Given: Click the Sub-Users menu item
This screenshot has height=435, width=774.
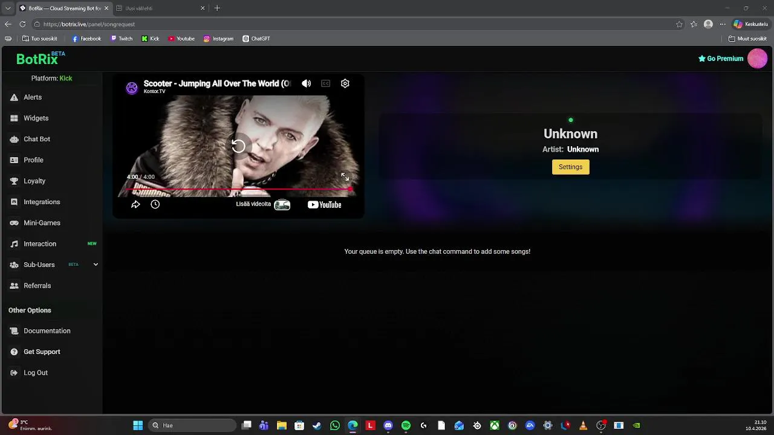Looking at the screenshot, I should tap(39, 265).
